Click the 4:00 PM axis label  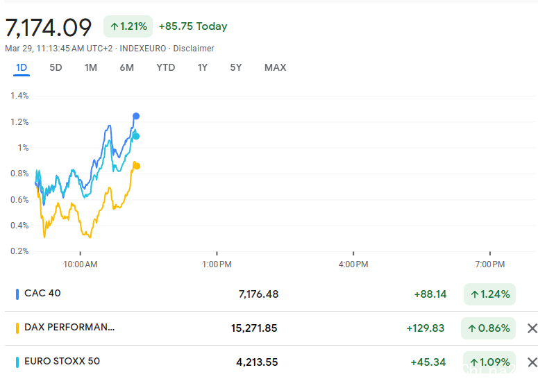coord(353,264)
